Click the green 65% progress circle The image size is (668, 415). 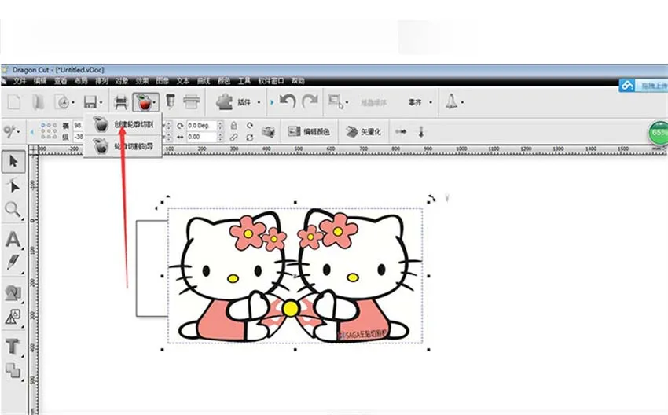(x=659, y=133)
